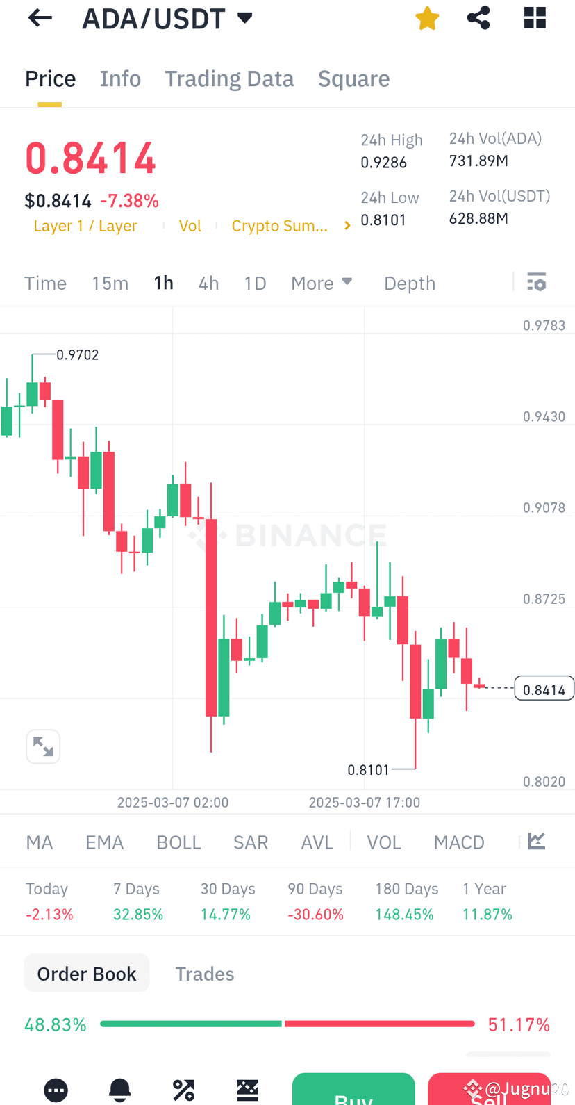Image resolution: width=575 pixels, height=1105 pixels.
Task: Click the chart settings icon beside Depth
Action: coord(536,282)
